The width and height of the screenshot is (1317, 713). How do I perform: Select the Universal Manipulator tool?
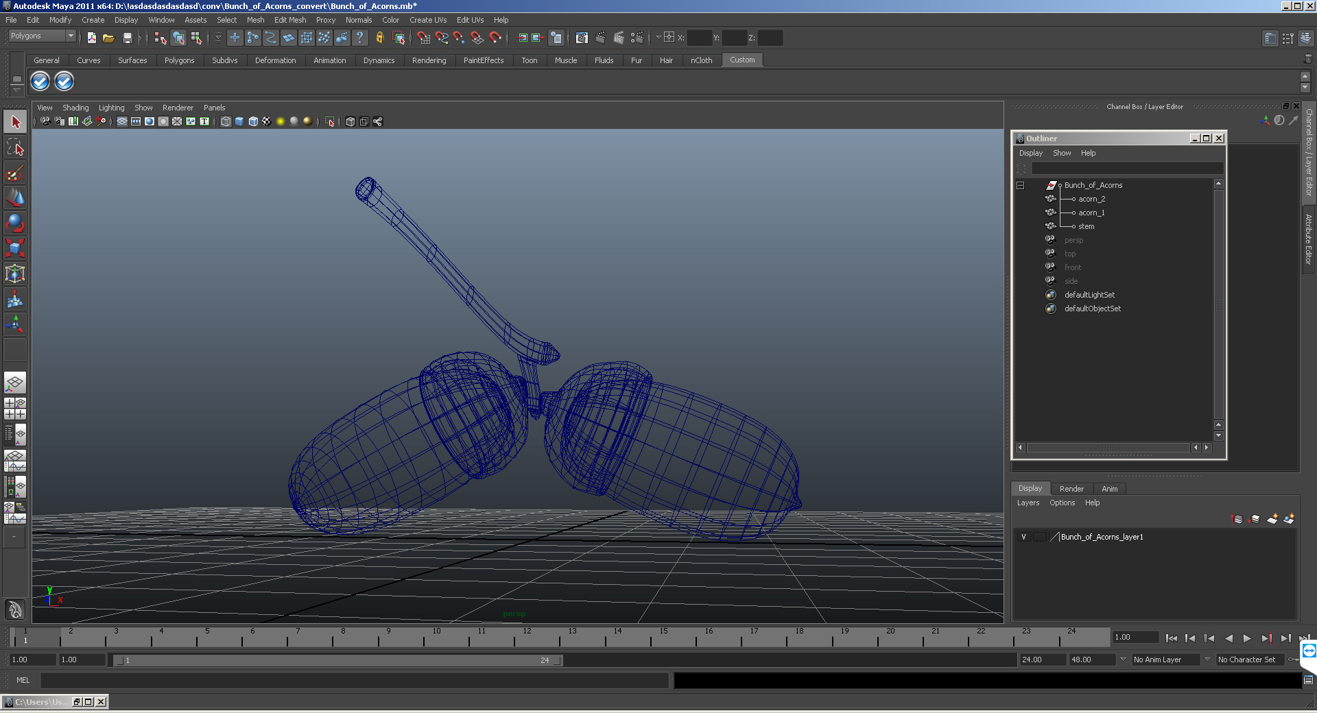(x=15, y=274)
